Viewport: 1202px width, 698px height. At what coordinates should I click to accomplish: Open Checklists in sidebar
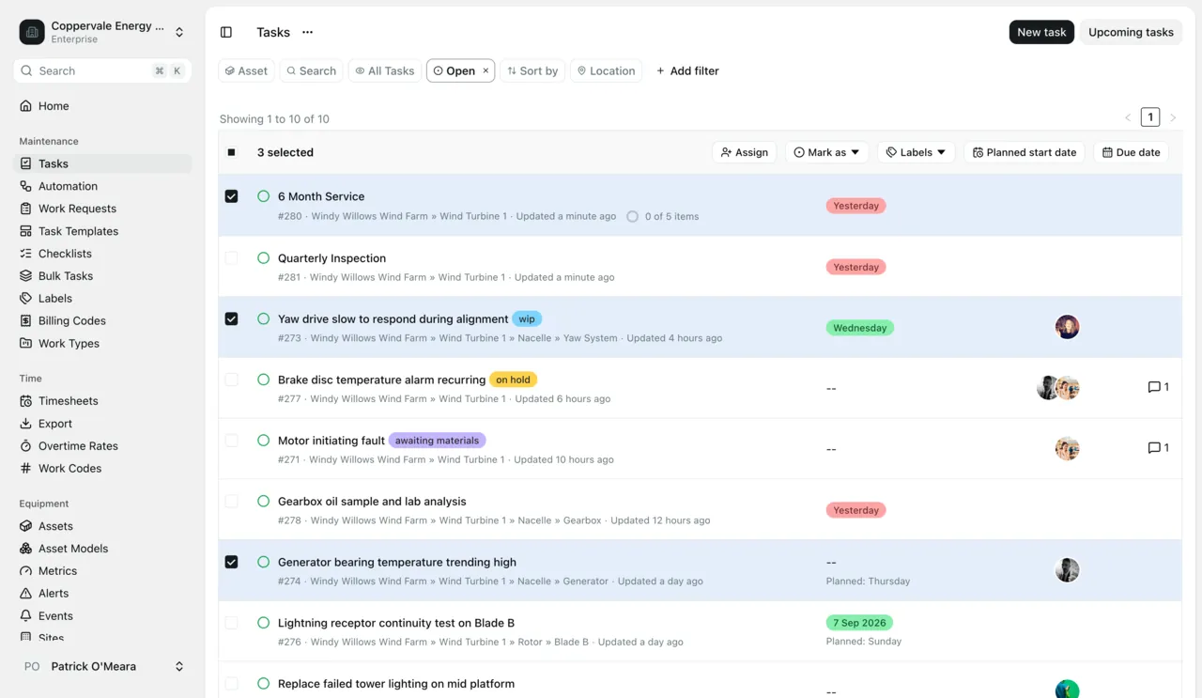[x=103, y=254]
